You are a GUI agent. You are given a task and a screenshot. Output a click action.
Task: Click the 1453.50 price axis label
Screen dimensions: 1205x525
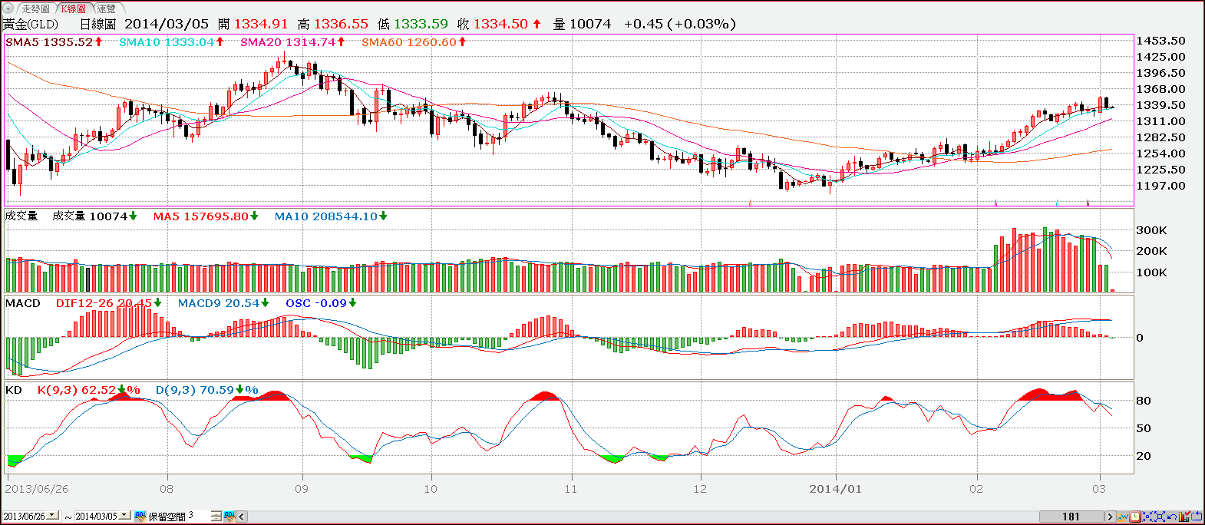[x=1160, y=41]
